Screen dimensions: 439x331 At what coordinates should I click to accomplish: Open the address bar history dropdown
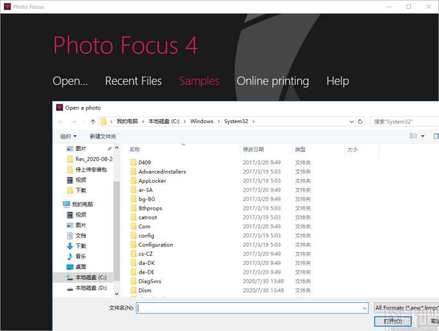coord(352,121)
